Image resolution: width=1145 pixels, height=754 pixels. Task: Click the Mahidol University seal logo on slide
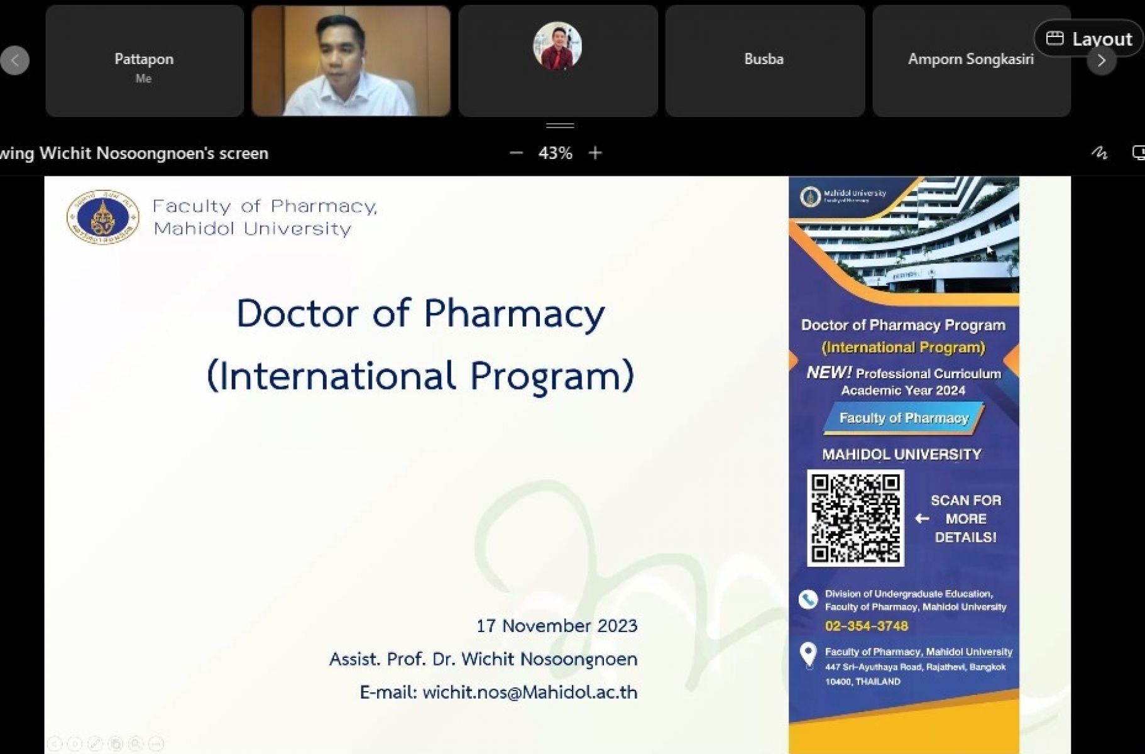pyautogui.click(x=102, y=217)
